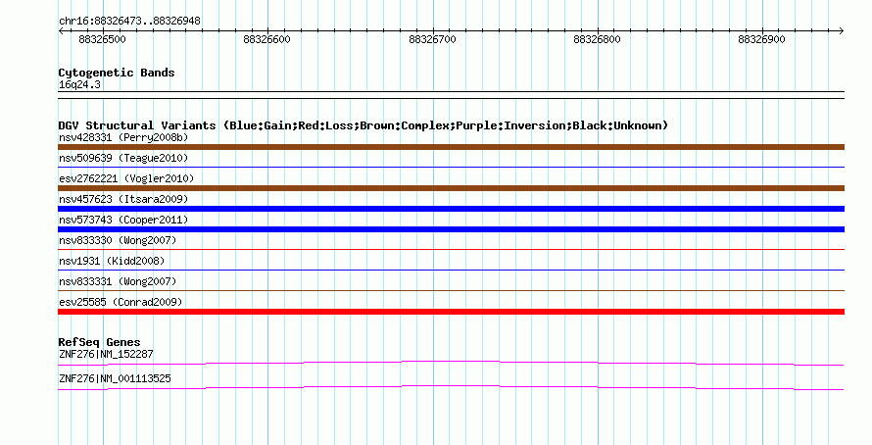Click the magenta ZNF276 NM_001113525 transcript line
The width and height of the screenshot is (872, 445).
coord(451,388)
